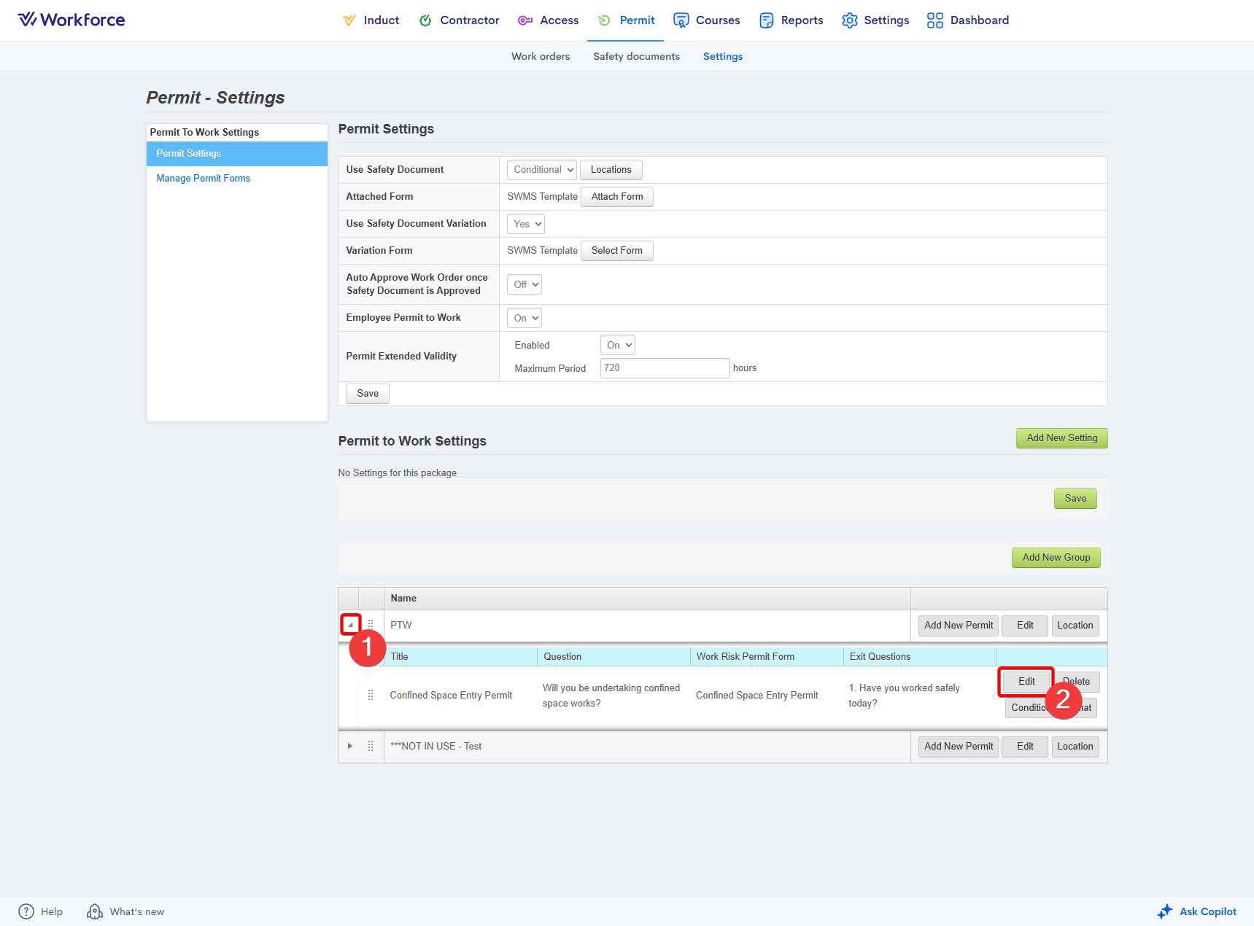Open Employee Permit to Work dropdown
The height and width of the screenshot is (926, 1254).
[x=525, y=318]
